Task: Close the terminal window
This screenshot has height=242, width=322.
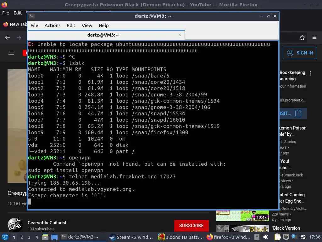Action: coord(275,16)
